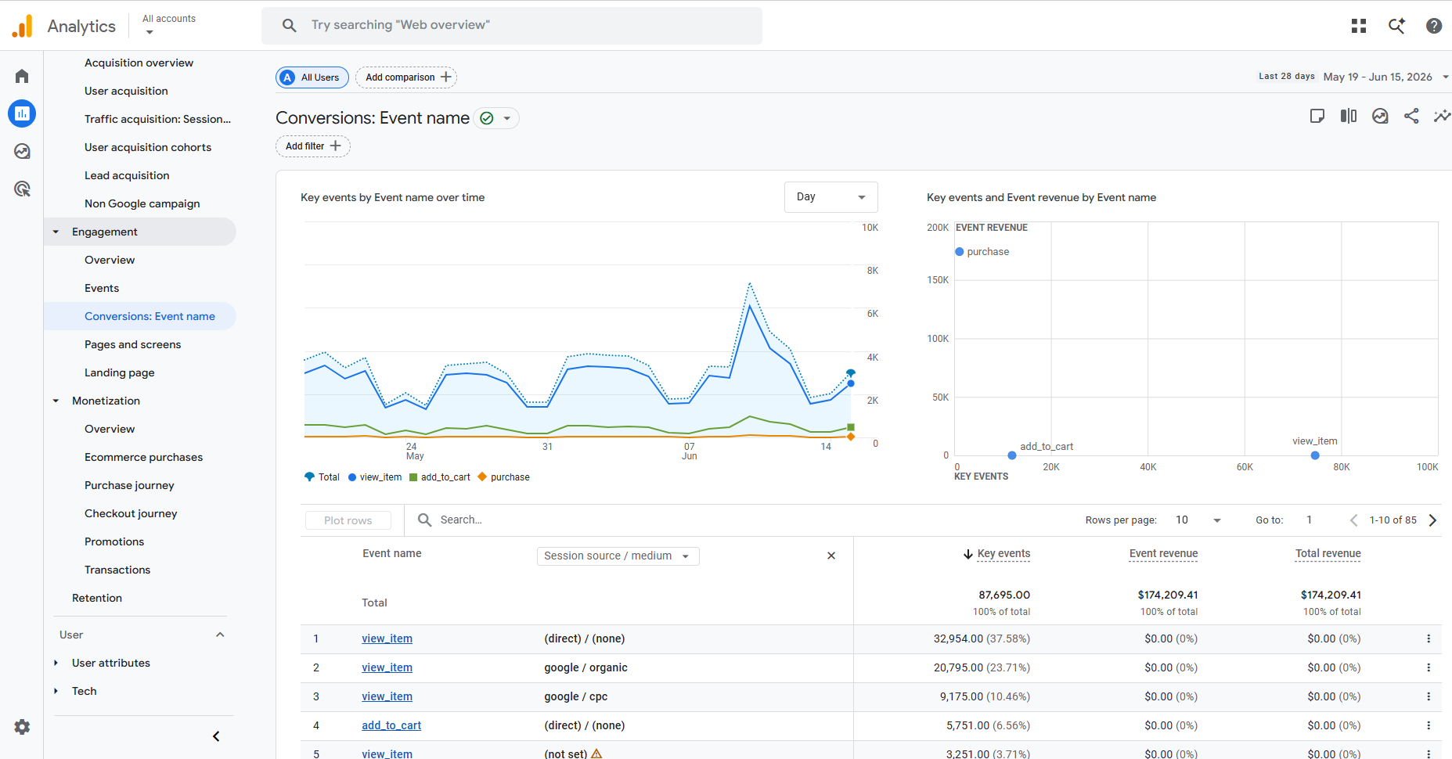Click the Plot rows button
Image resolution: width=1452 pixels, height=759 pixels.
click(348, 520)
